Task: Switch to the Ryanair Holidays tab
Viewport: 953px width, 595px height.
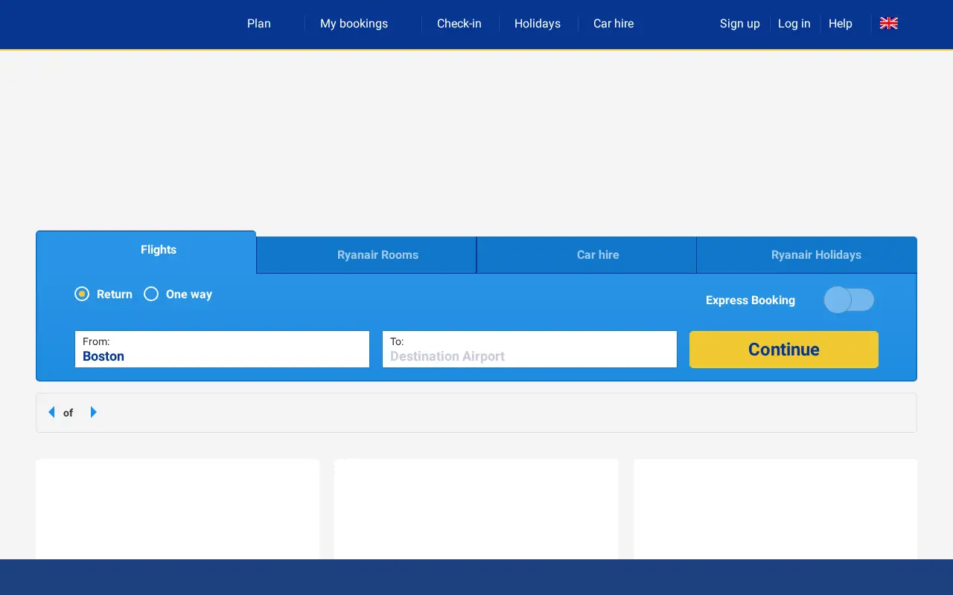Action: pos(806,255)
